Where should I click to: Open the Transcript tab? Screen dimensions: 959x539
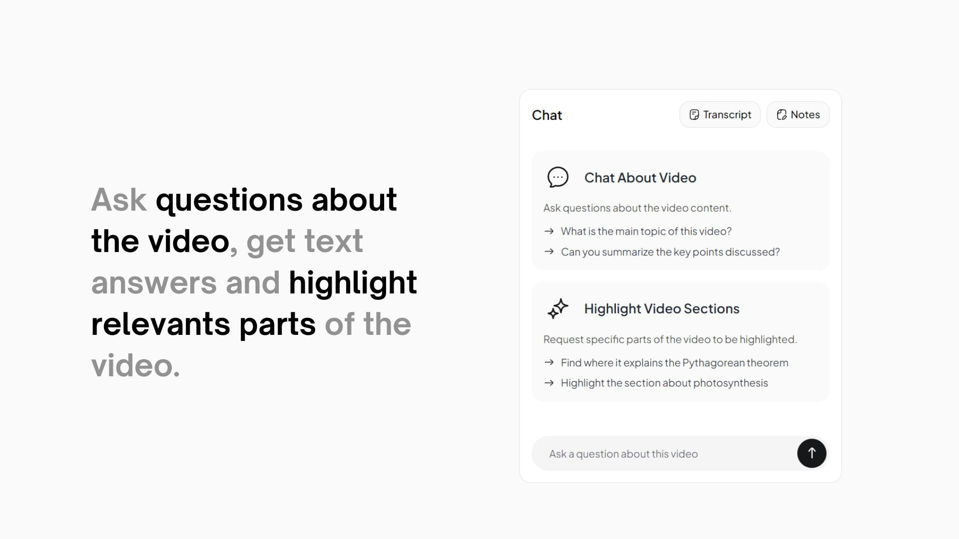[x=720, y=115]
